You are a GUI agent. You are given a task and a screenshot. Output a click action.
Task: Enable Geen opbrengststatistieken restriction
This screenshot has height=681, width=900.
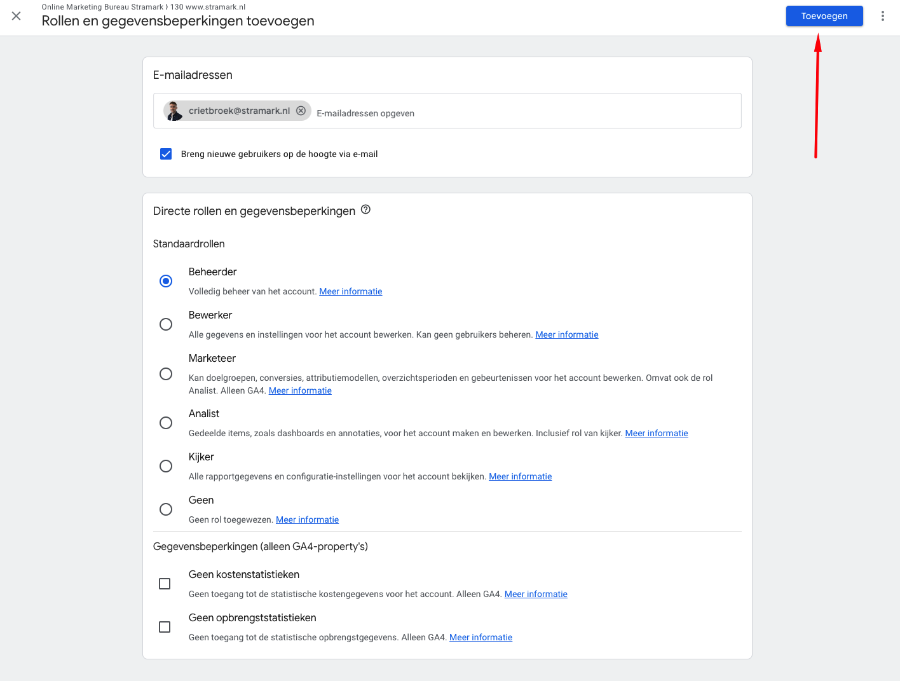click(165, 626)
